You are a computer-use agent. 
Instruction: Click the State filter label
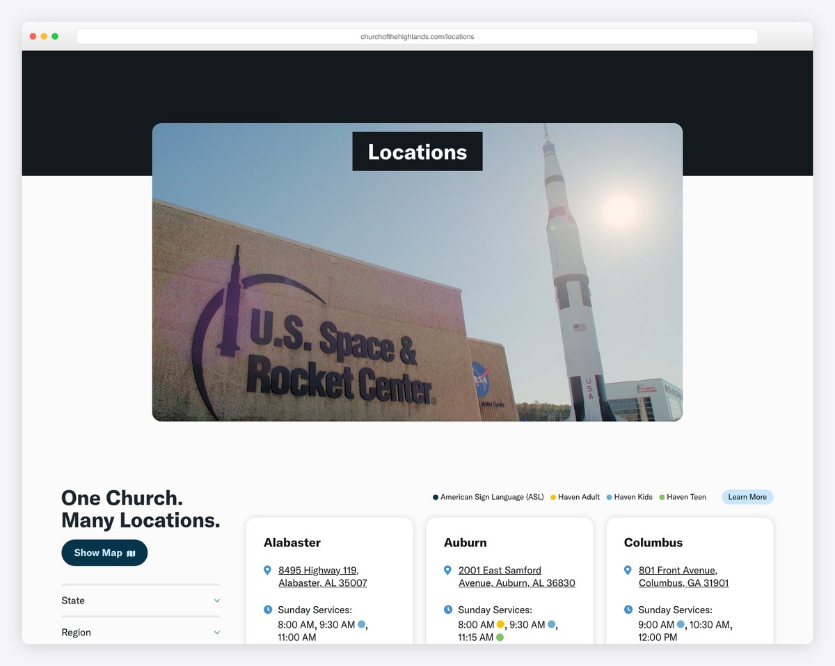pyautogui.click(x=73, y=601)
